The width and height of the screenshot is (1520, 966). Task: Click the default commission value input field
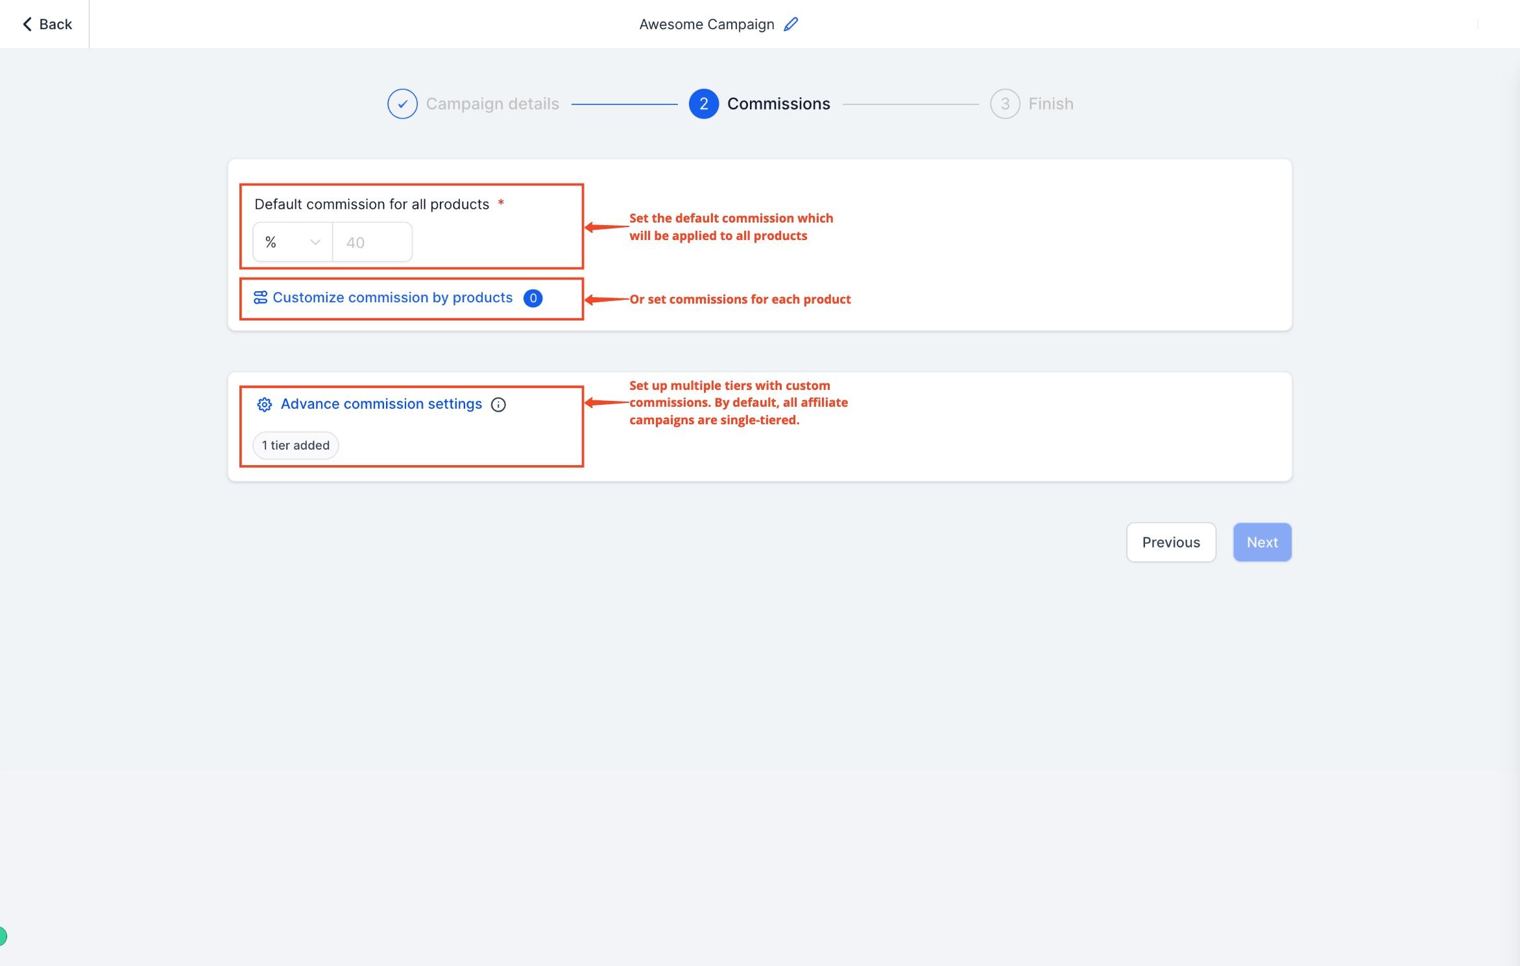tap(372, 242)
